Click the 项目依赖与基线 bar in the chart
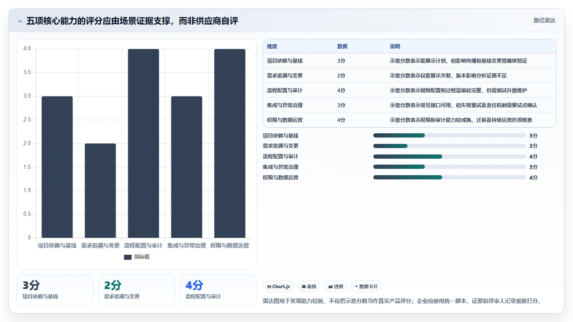573x322 pixels. click(x=57, y=167)
